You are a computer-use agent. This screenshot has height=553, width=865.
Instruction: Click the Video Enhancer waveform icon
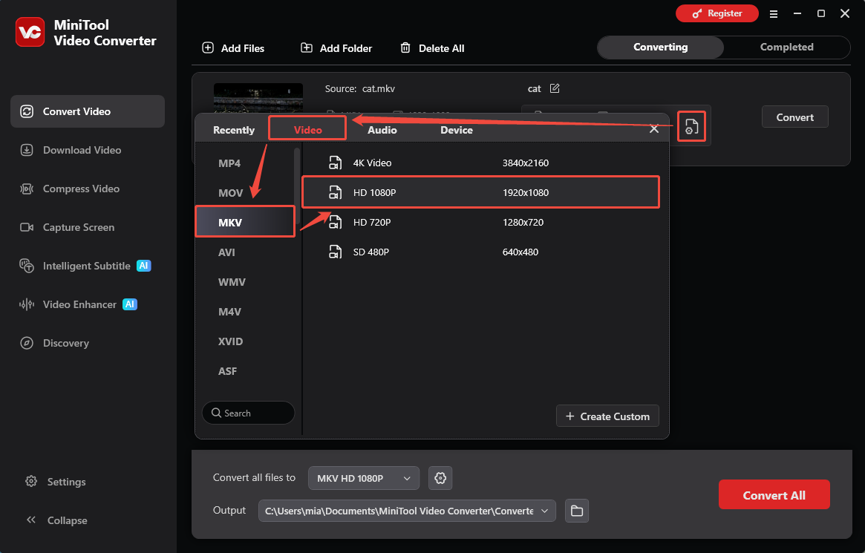coord(27,304)
